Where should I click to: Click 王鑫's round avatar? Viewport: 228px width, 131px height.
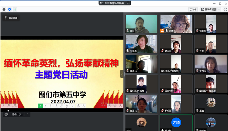(x=211, y=102)
